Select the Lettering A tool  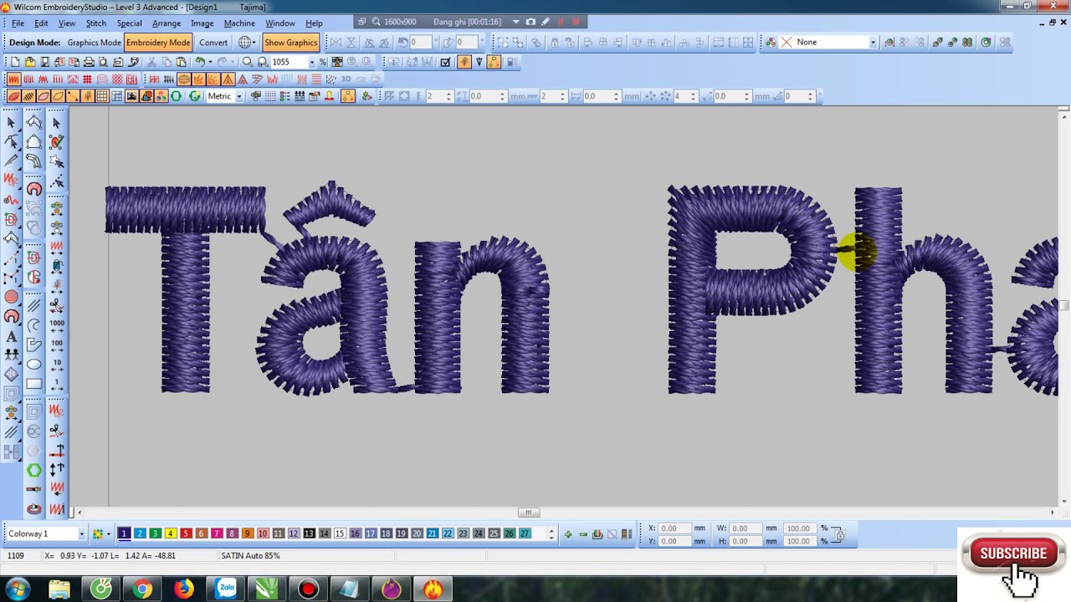point(11,337)
